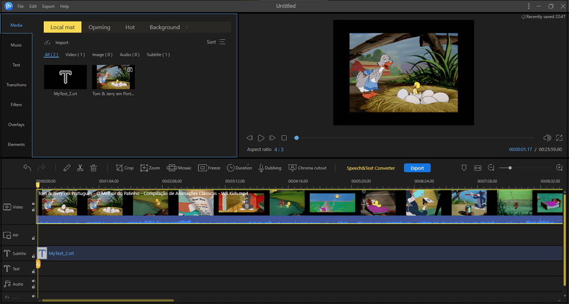Switch to the Opening tab
The width and height of the screenshot is (569, 304).
pos(99,27)
